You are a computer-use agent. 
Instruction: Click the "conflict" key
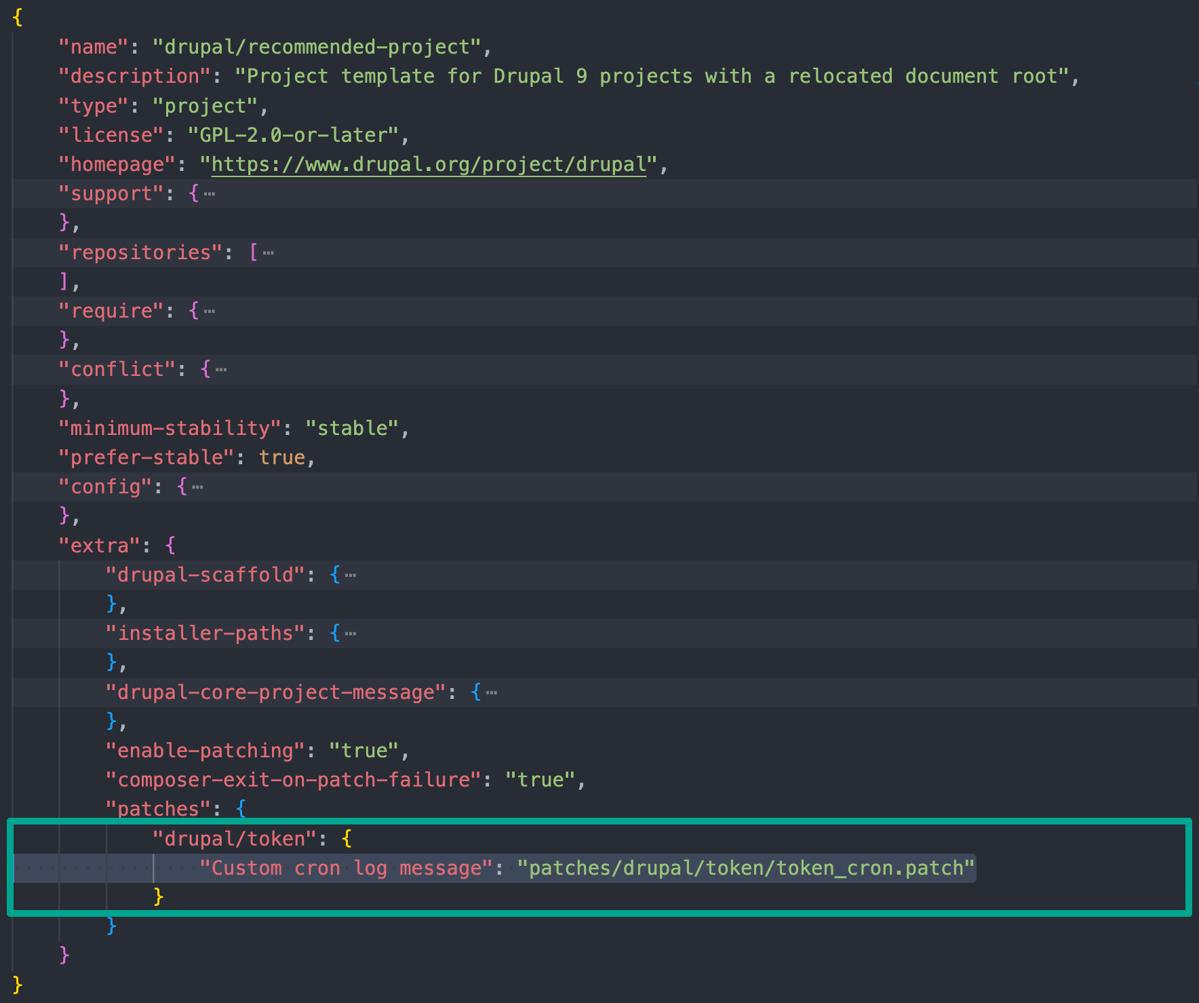coord(117,370)
